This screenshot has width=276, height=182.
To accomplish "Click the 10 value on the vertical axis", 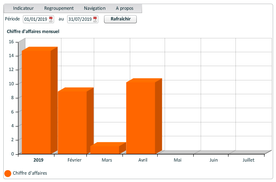I will pyautogui.click(x=11, y=84).
